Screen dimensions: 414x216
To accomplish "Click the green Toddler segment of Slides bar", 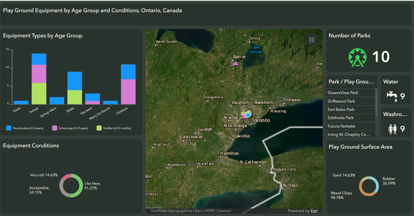I will pyautogui.click(x=75, y=97).
